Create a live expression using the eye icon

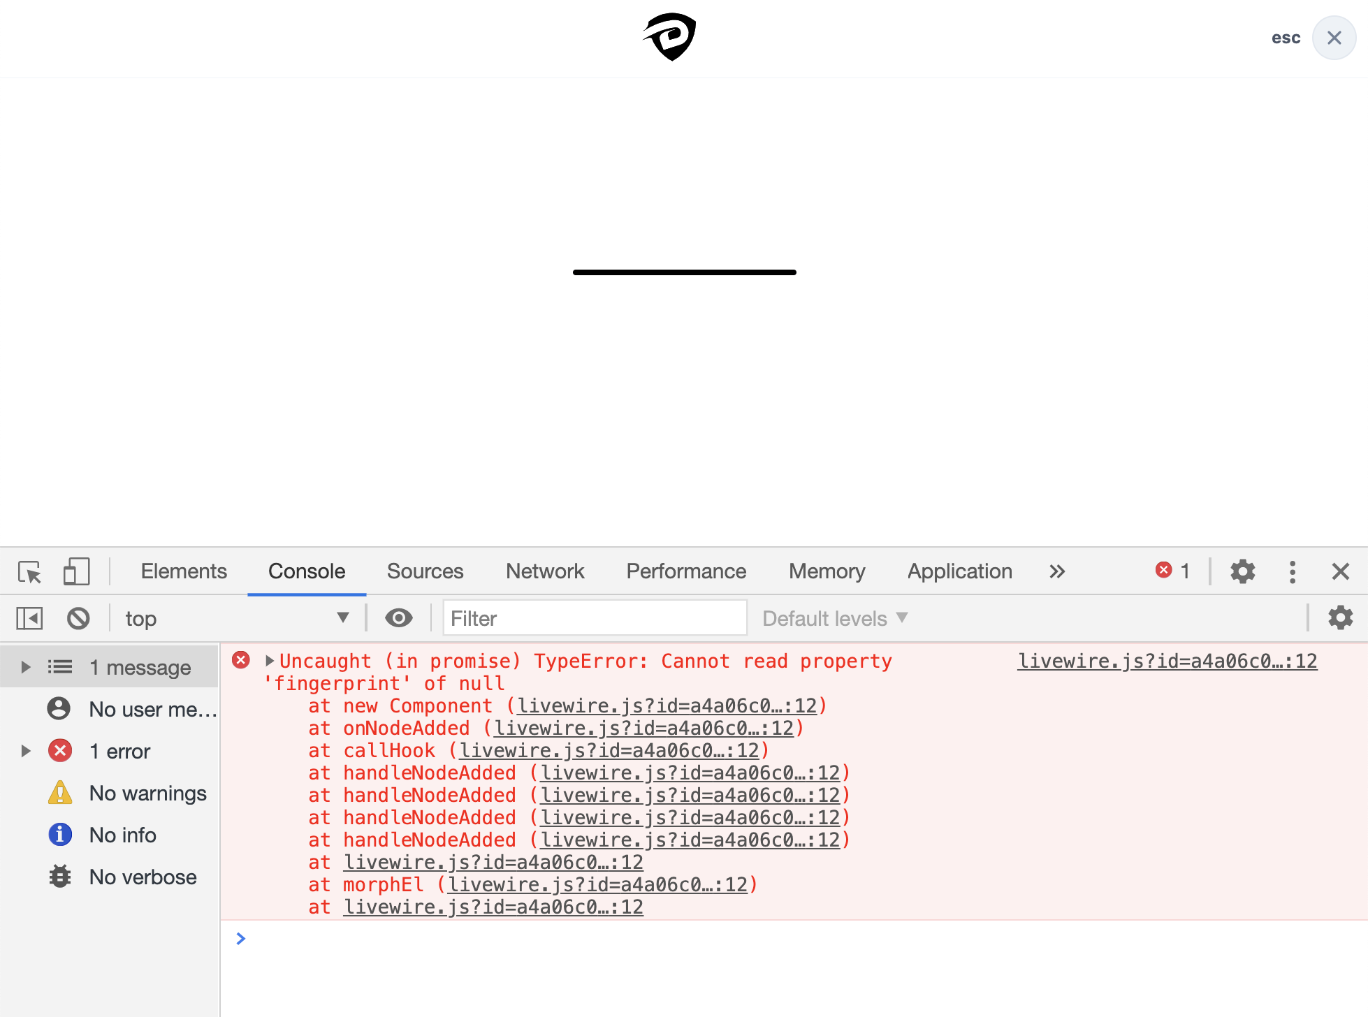[399, 617]
